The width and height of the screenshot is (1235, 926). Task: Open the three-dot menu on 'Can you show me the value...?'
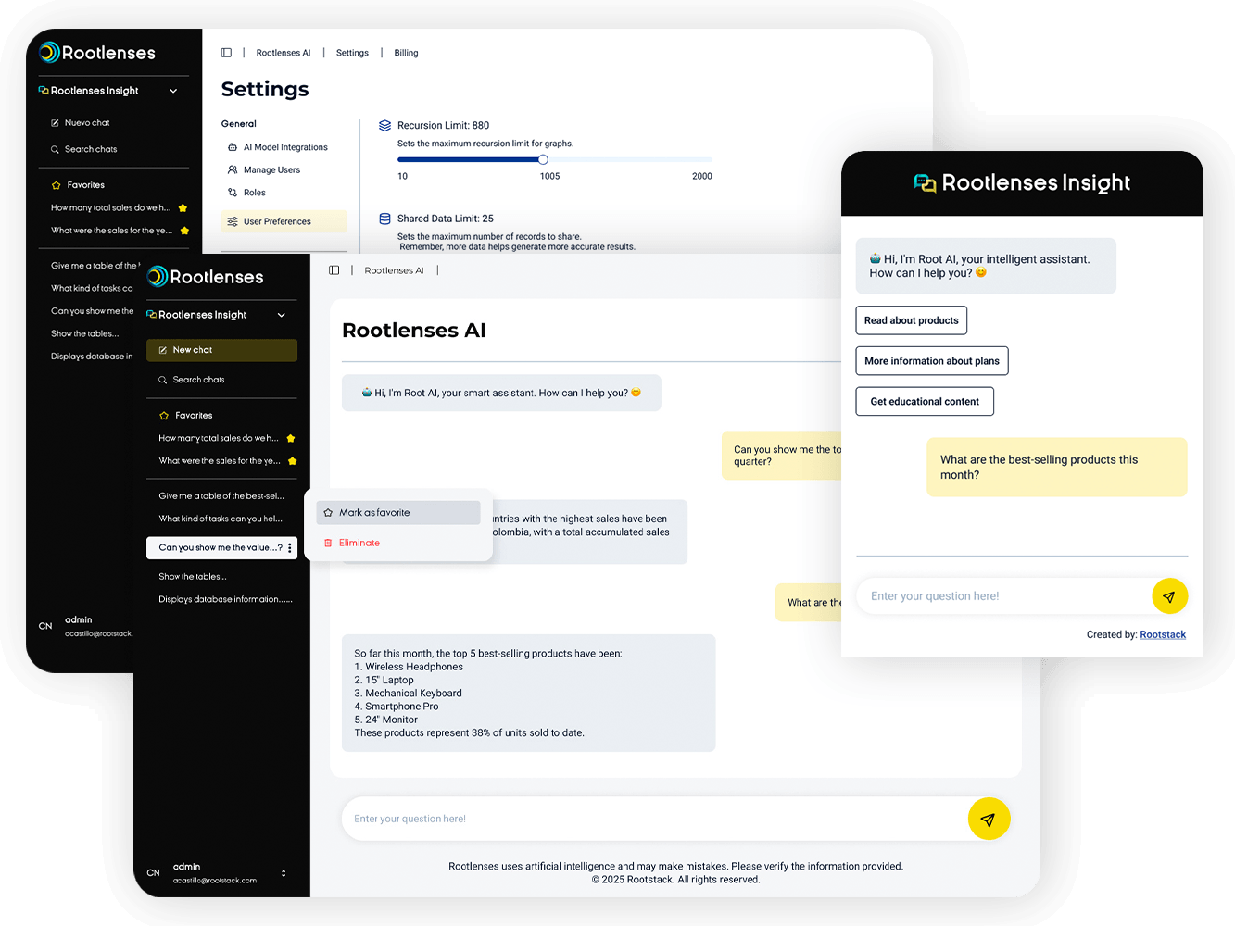point(290,547)
